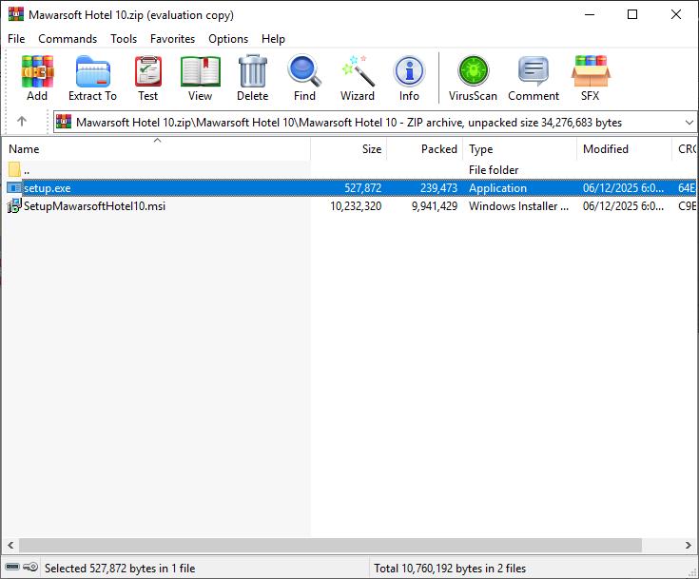Start VirusScan on the archive
Image resolution: width=699 pixels, height=579 pixels.
coord(473,78)
